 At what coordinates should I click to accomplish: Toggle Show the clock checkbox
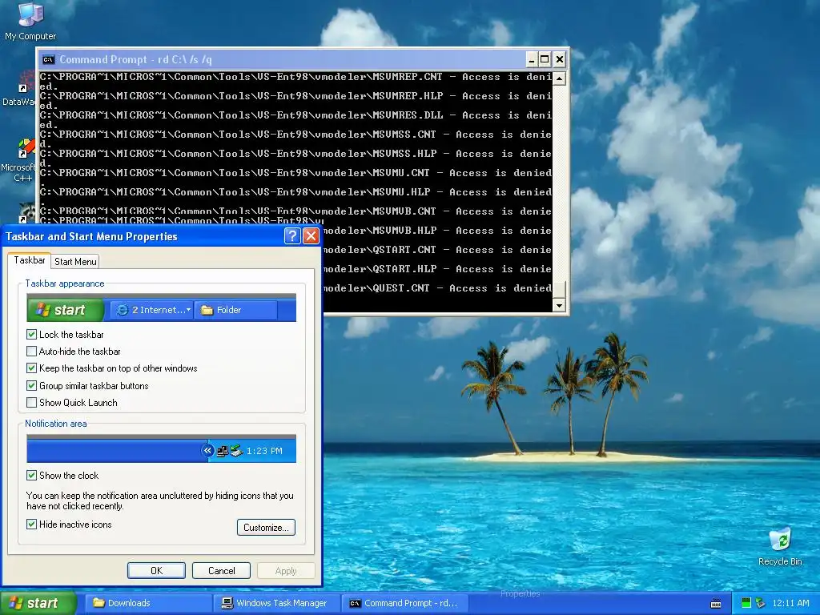click(31, 476)
